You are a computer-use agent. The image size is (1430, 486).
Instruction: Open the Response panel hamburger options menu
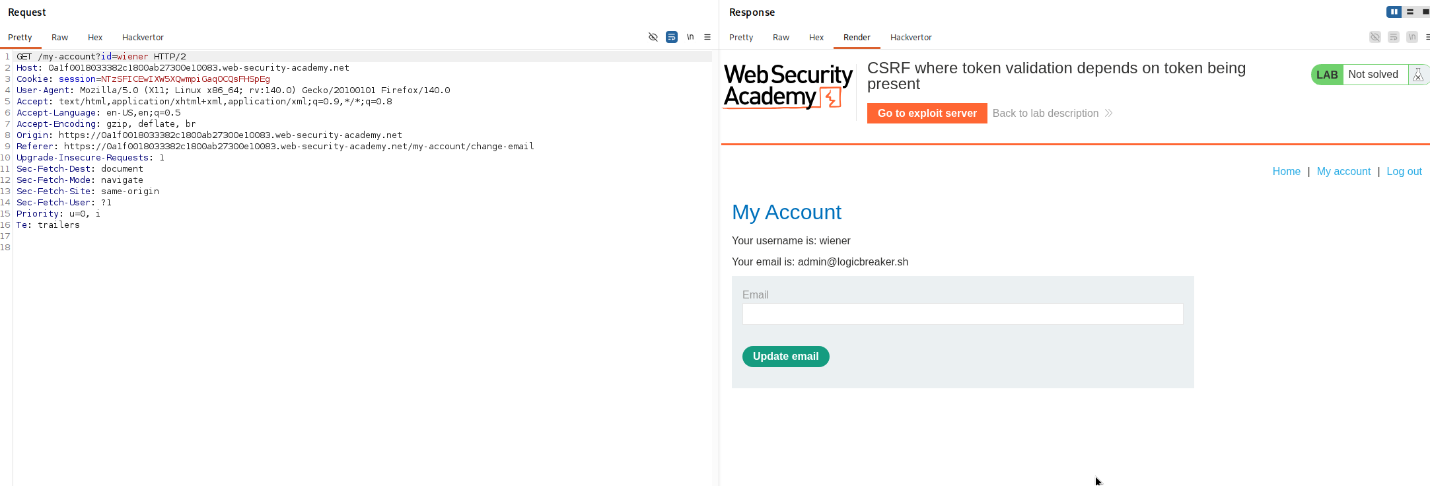click(1427, 37)
